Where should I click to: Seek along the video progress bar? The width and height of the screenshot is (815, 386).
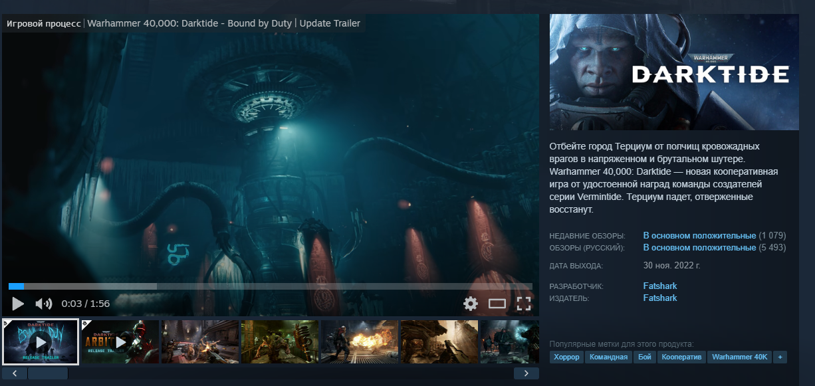pyautogui.click(x=271, y=286)
